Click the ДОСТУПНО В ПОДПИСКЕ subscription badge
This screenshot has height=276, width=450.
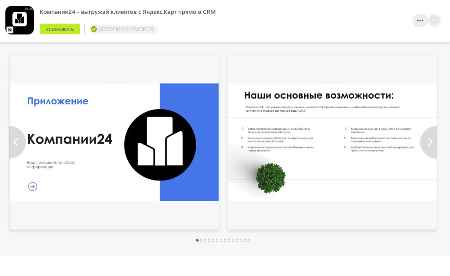tap(124, 29)
